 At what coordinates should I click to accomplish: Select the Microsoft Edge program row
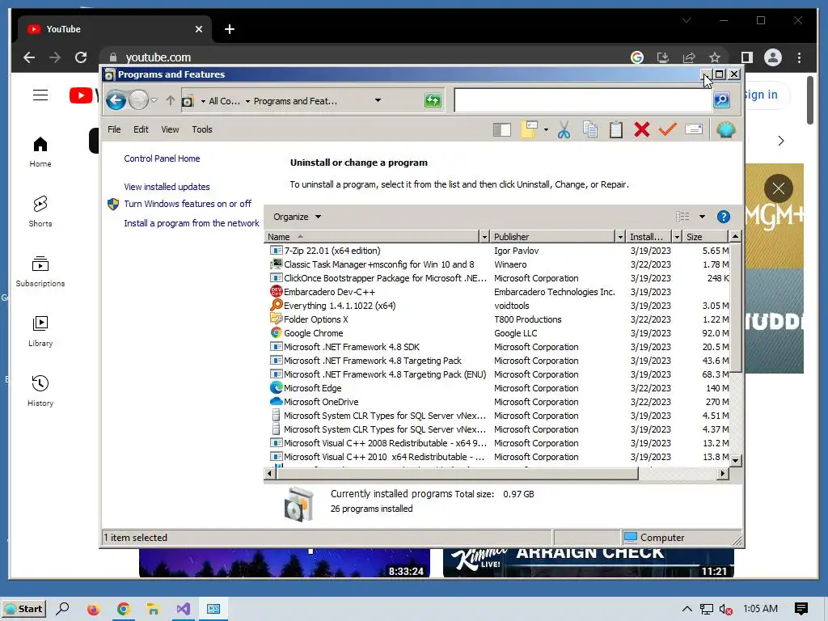(x=498, y=388)
